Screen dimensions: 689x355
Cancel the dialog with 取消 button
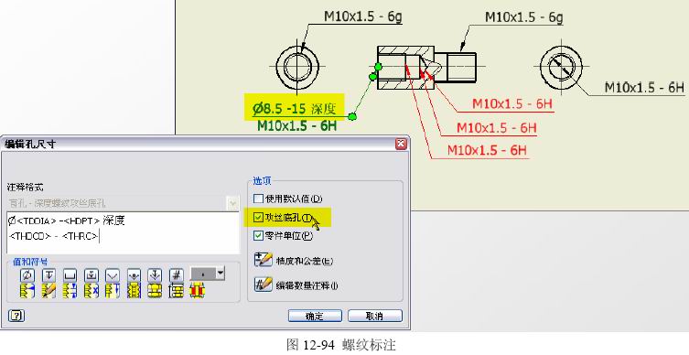[375, 316]
